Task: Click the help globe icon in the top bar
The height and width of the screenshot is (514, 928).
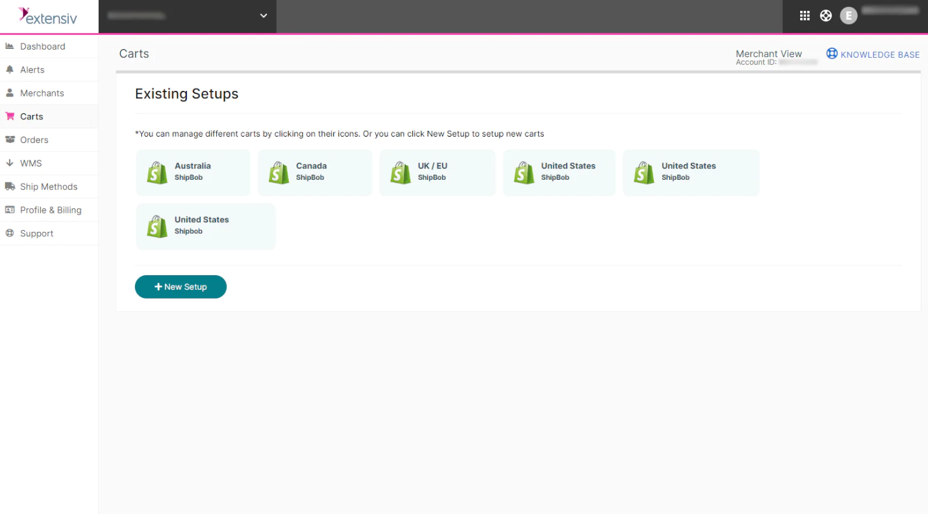Action: point(826,15)
